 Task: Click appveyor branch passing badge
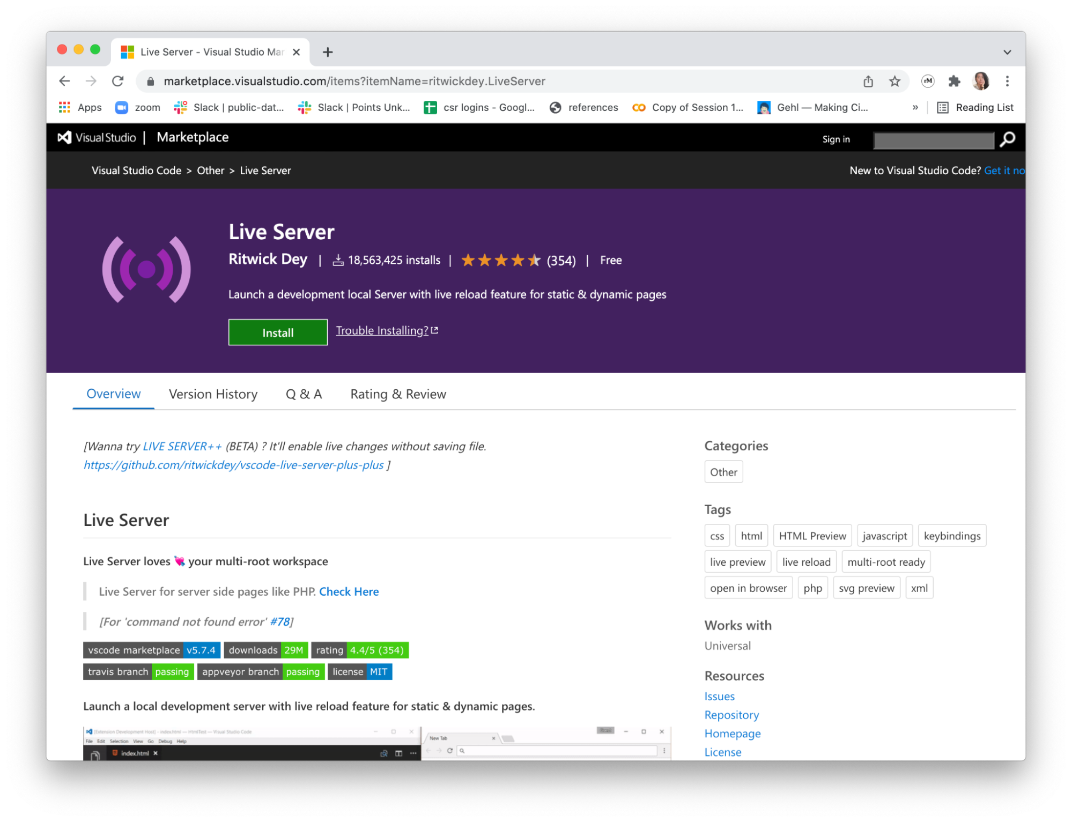click(x=261, y=672)
